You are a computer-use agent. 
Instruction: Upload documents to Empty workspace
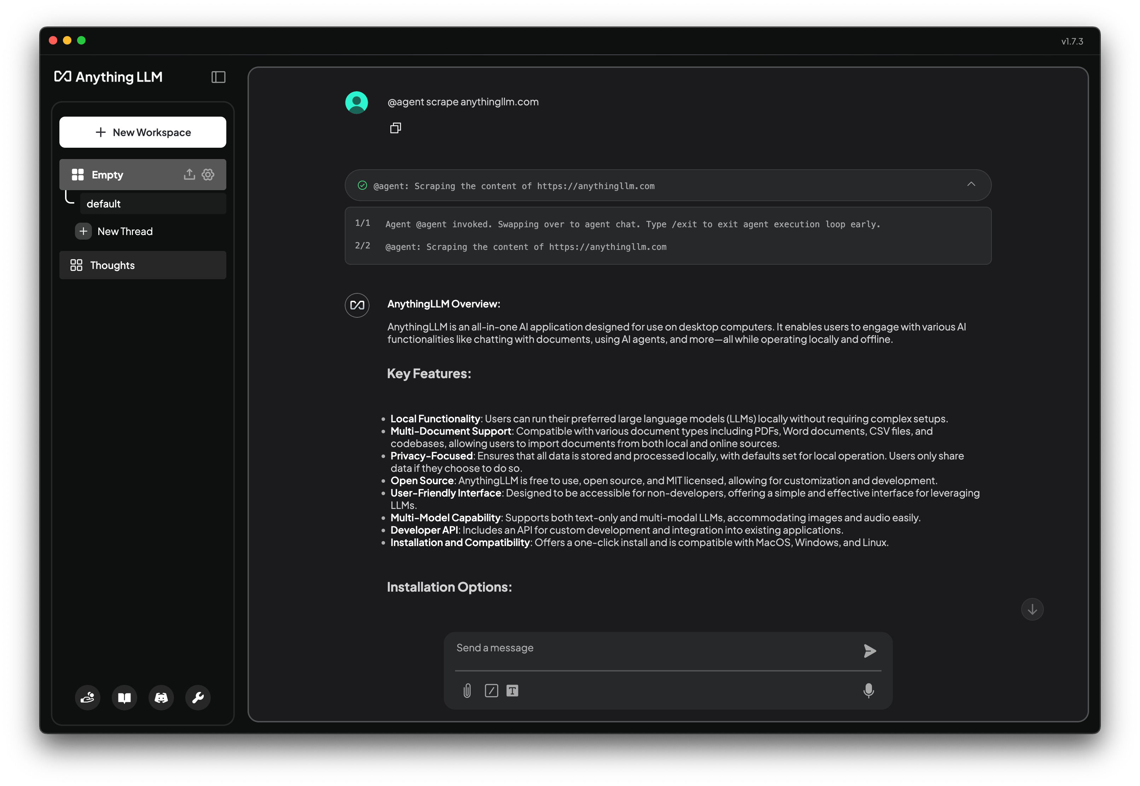point(189,174)
